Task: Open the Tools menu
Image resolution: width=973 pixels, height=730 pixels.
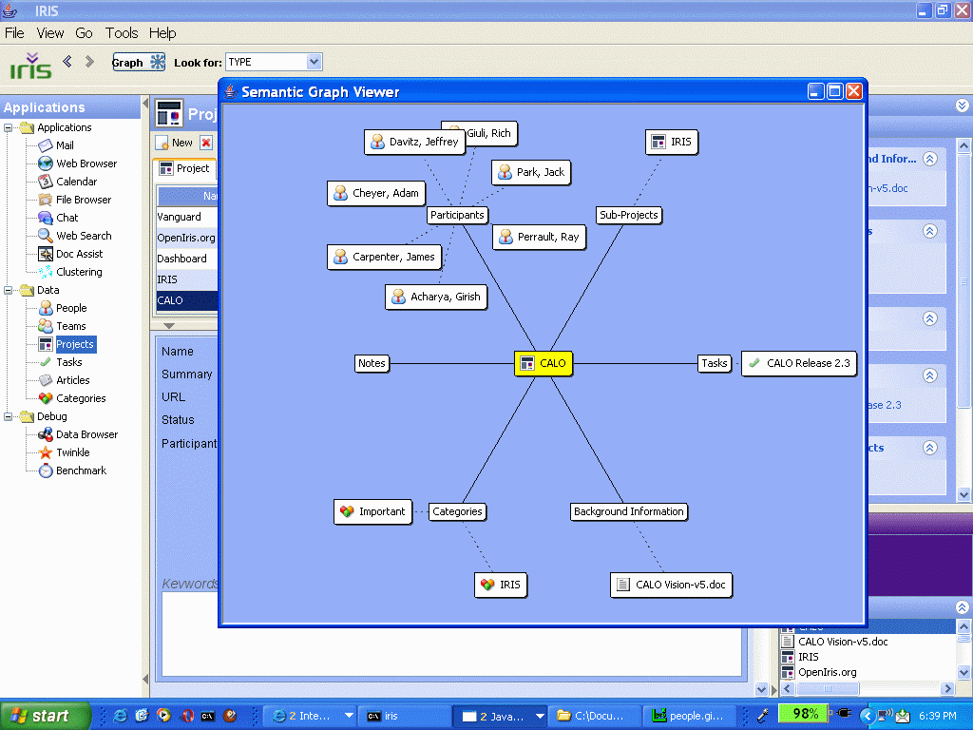Action: (122, 33)
